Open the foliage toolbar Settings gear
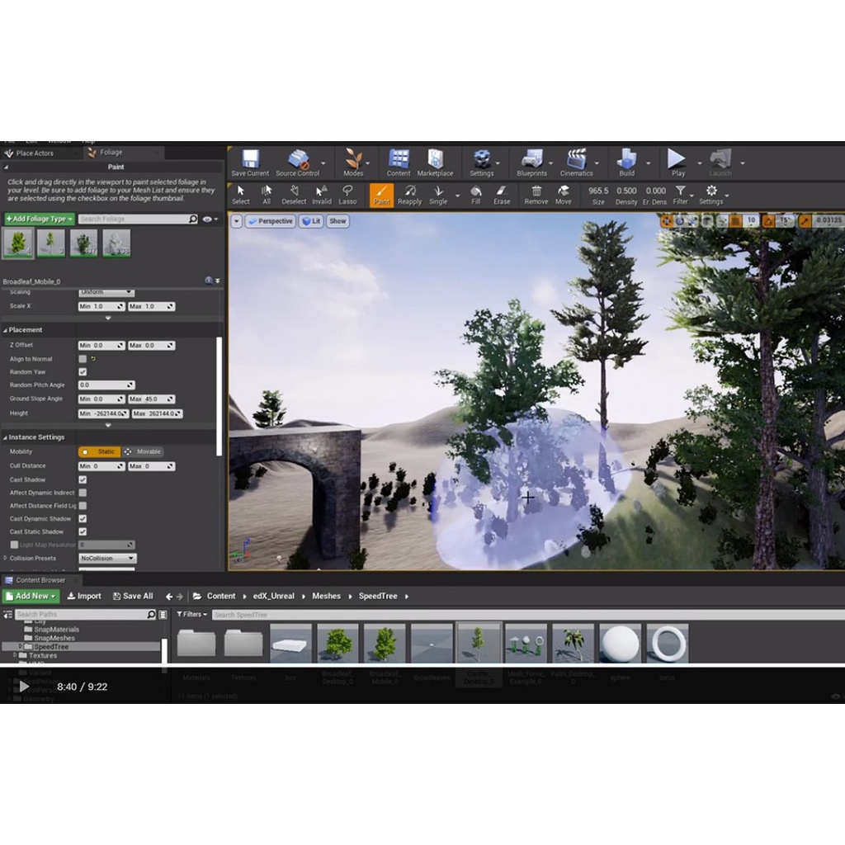The image size is (845, 845). (711, 195)
